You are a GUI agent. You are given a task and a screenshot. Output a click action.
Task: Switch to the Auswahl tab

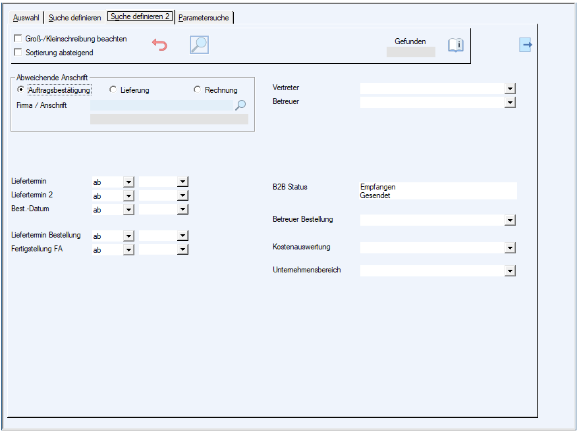click(x=26, y=18)
